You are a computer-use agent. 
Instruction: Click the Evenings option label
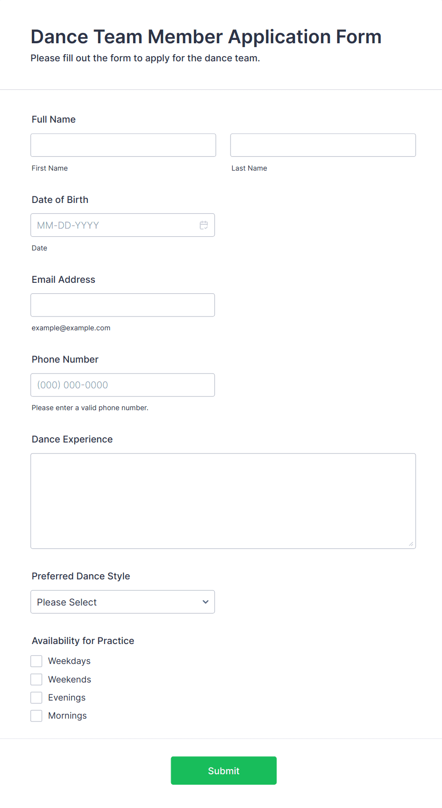pyautogui.click(x=67, y=698)
